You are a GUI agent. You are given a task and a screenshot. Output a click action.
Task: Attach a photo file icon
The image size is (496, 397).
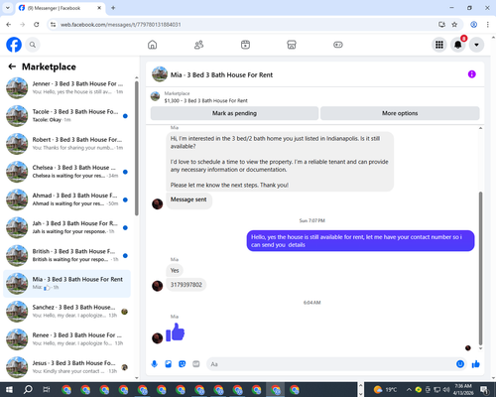(169, 364)
